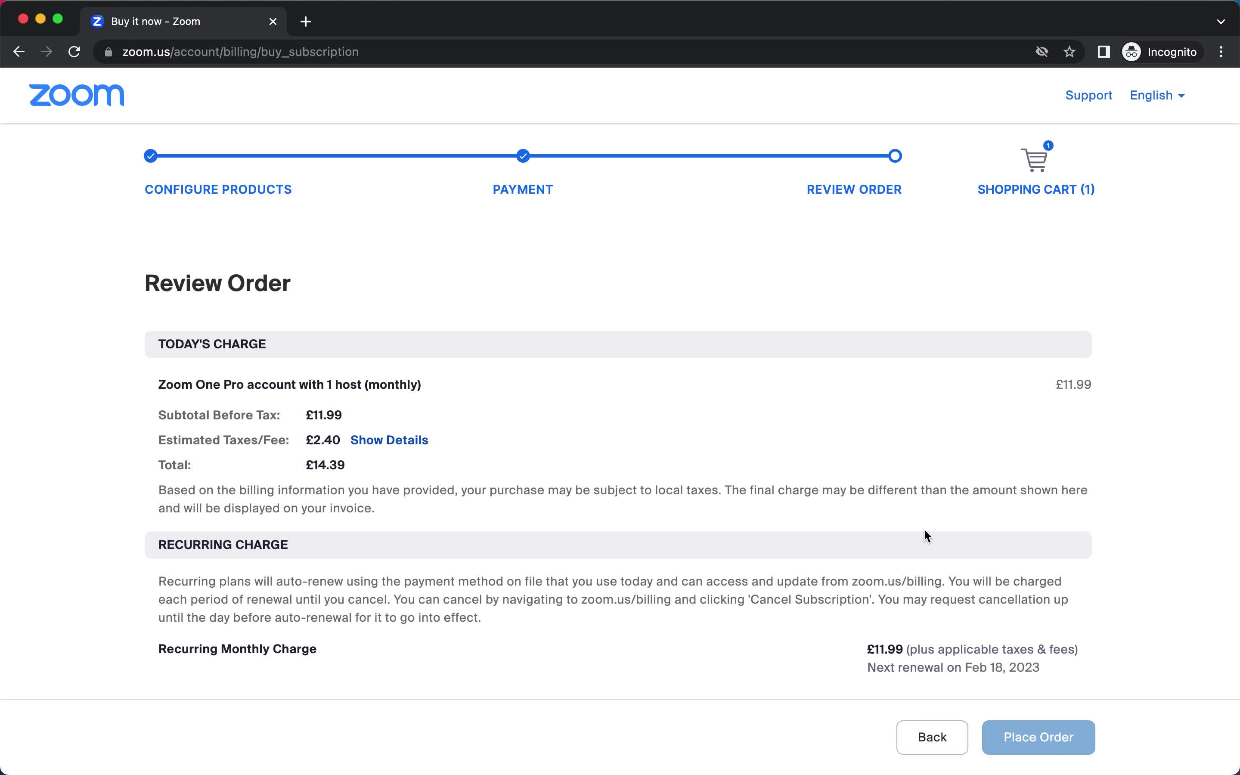The width and height of the screenshot is (1240, 775).
Task: Click the Back button
Action: 932,737
